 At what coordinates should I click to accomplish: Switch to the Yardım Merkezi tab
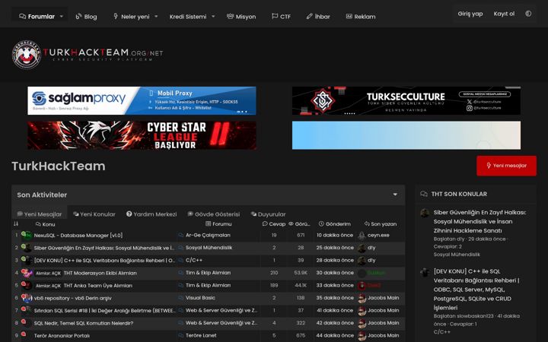click(x=151, y=214)
